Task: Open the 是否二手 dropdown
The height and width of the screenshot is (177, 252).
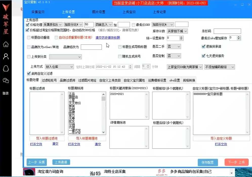Action: click(x=174, y=46)
